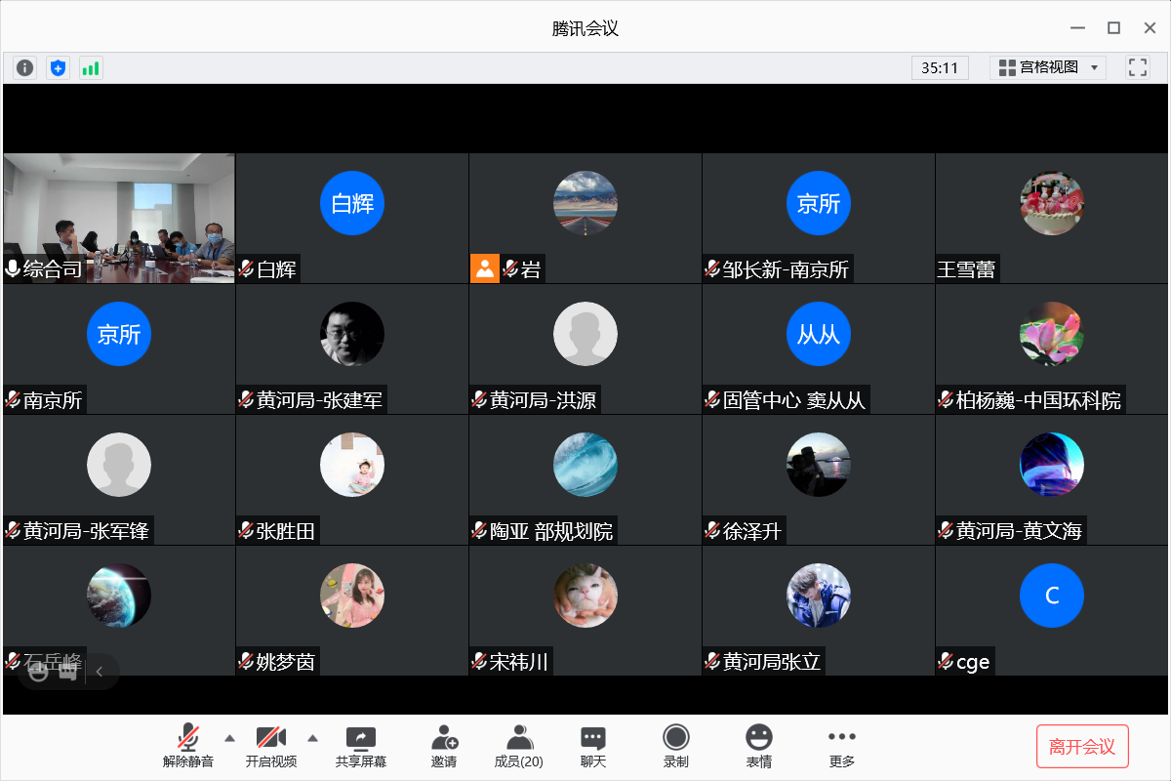Screen dimensions: 1171x781
Task: Click the blue security shield icon
Action: (59, 68)
